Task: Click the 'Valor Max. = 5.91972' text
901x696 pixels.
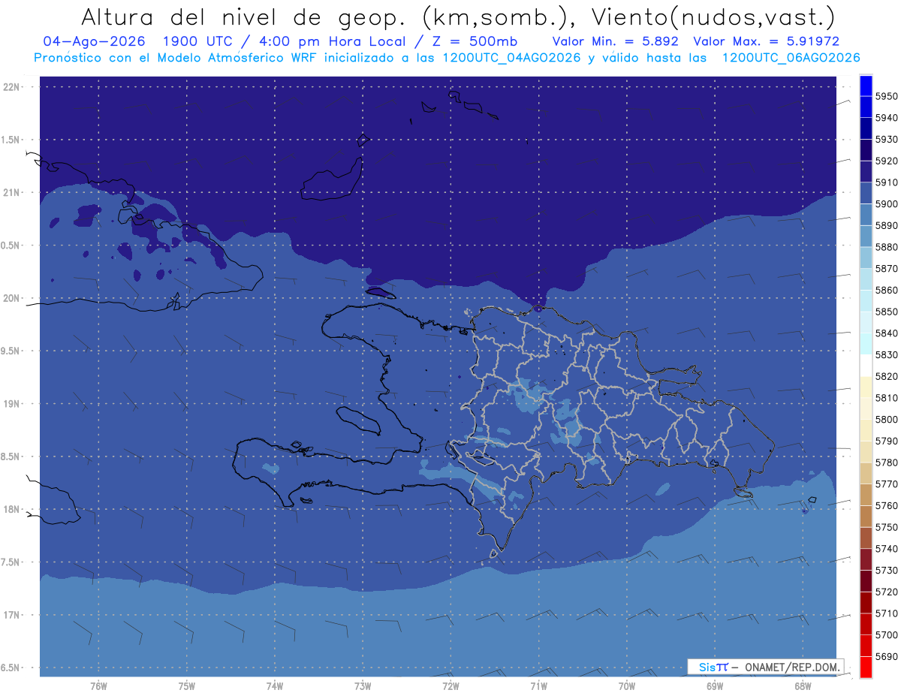Action: click(767, 41)
